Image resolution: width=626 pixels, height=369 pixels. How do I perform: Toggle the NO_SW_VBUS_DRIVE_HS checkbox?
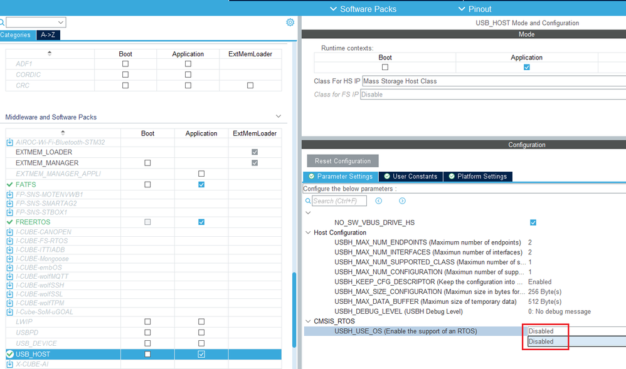pyautogui.click(x=533, y=222)
